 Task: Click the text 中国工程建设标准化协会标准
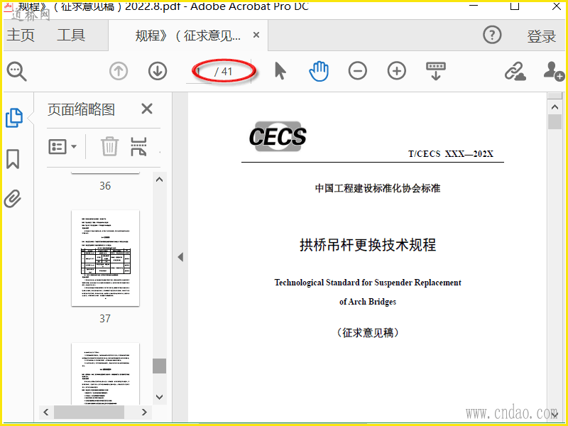[x=378, y=188]
